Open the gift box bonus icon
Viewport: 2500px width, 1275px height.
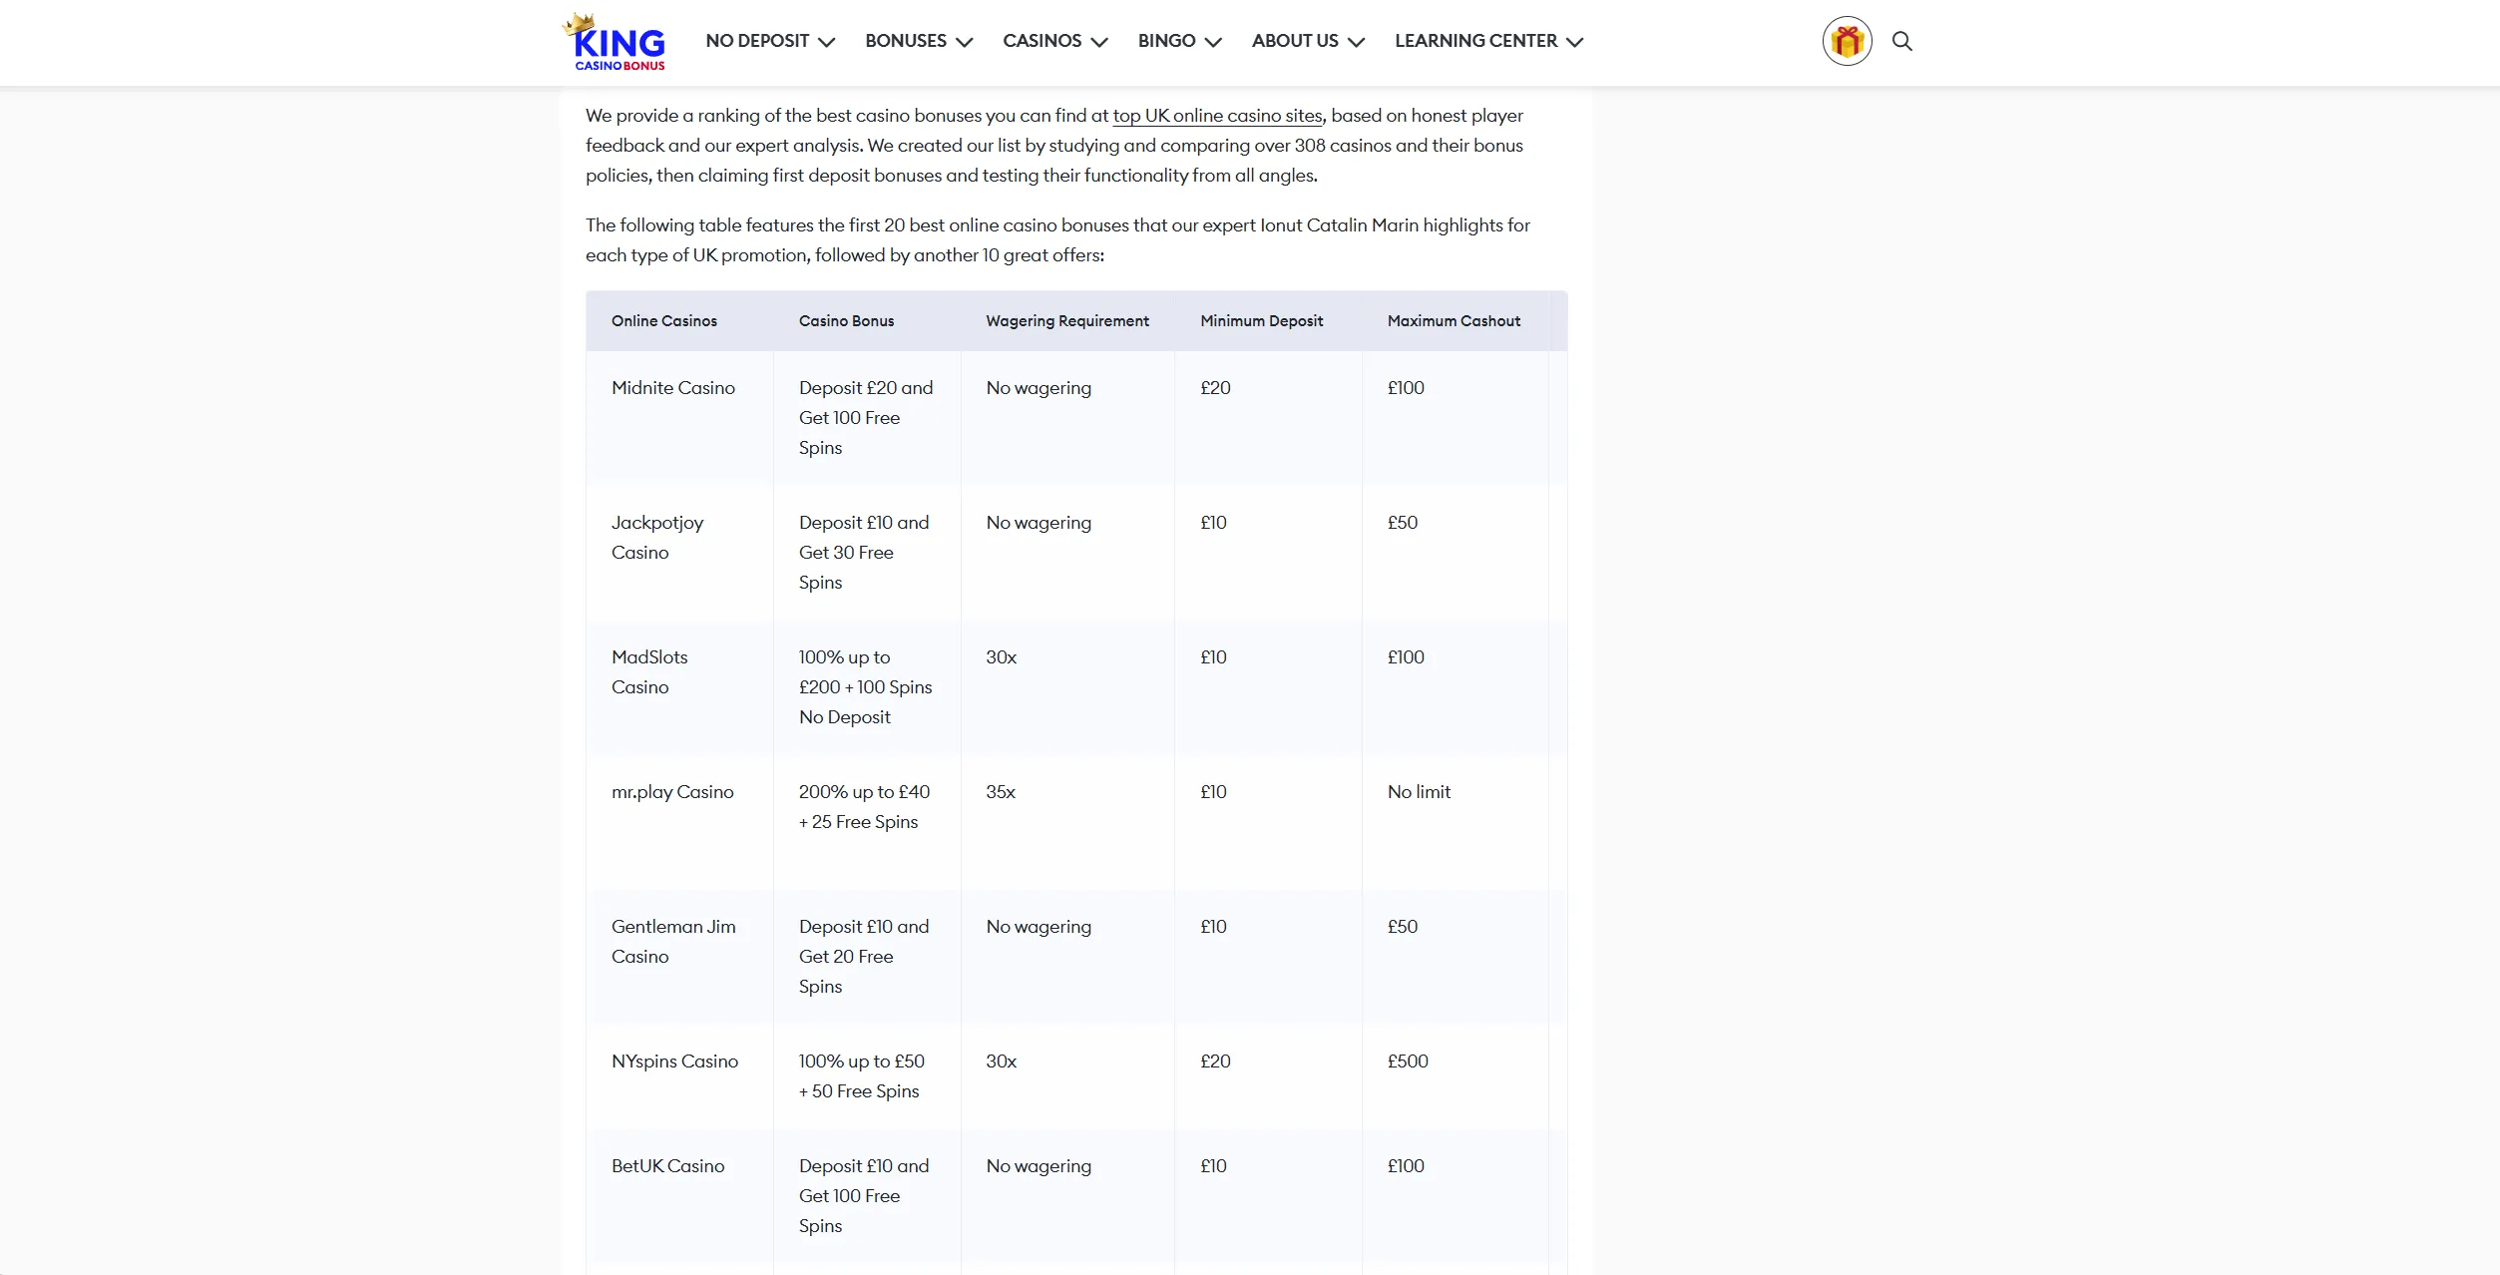point(1847,41)
